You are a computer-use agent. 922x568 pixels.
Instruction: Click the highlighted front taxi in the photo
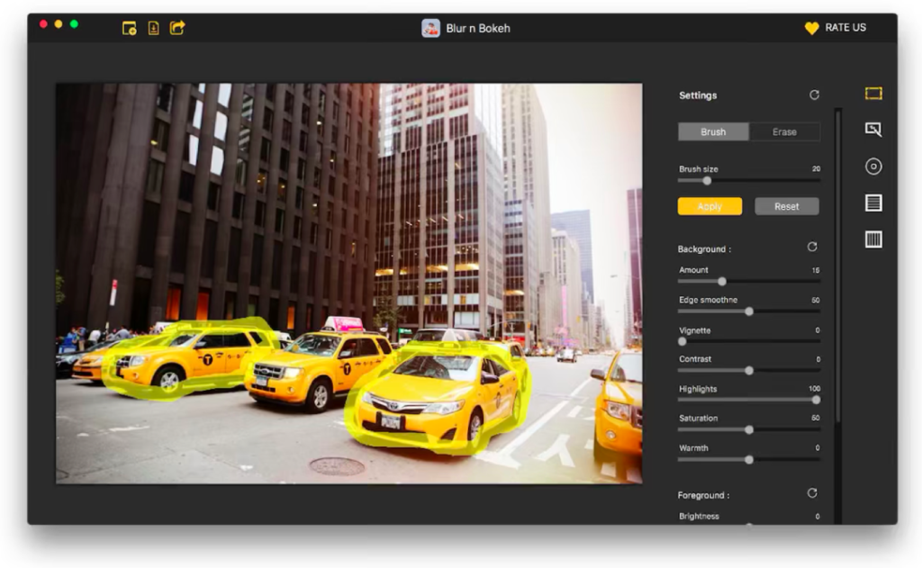click(x=438, y=399)
